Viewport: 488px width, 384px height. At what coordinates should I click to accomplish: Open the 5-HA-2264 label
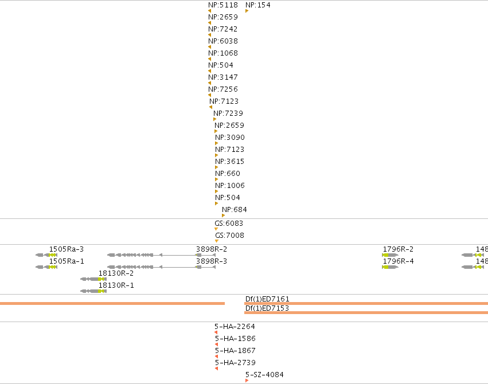[x=235, y=327]
